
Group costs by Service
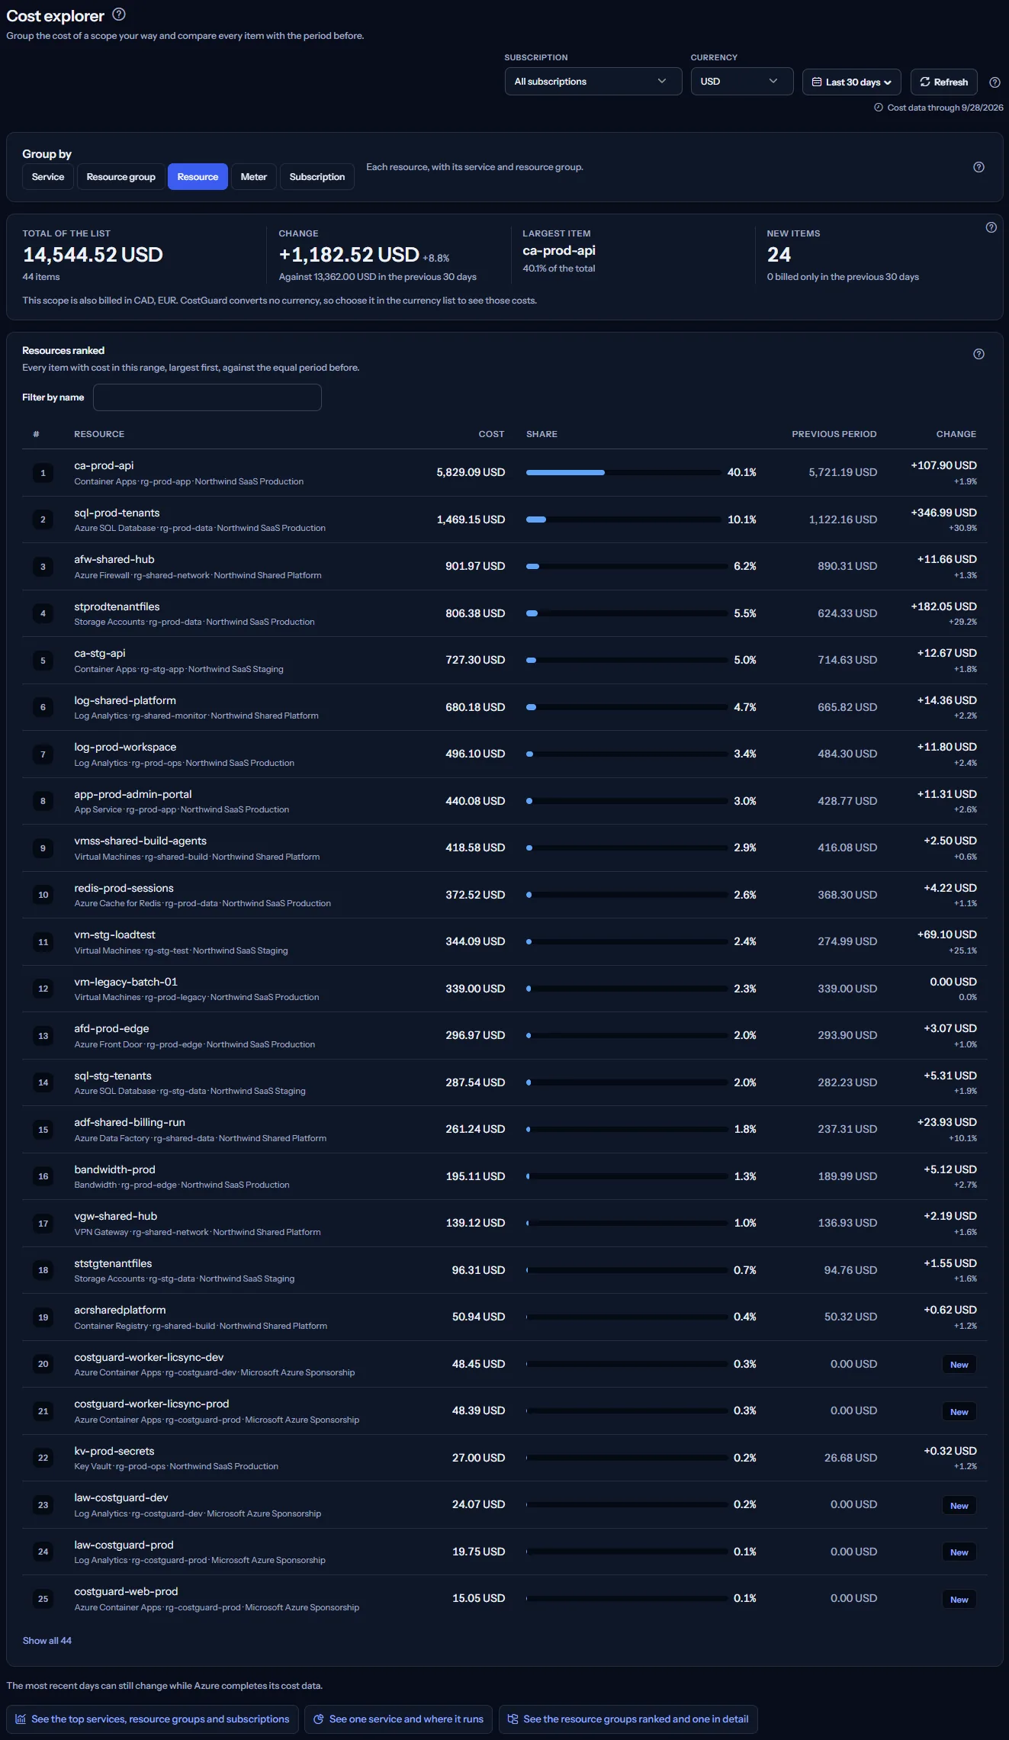48,177
